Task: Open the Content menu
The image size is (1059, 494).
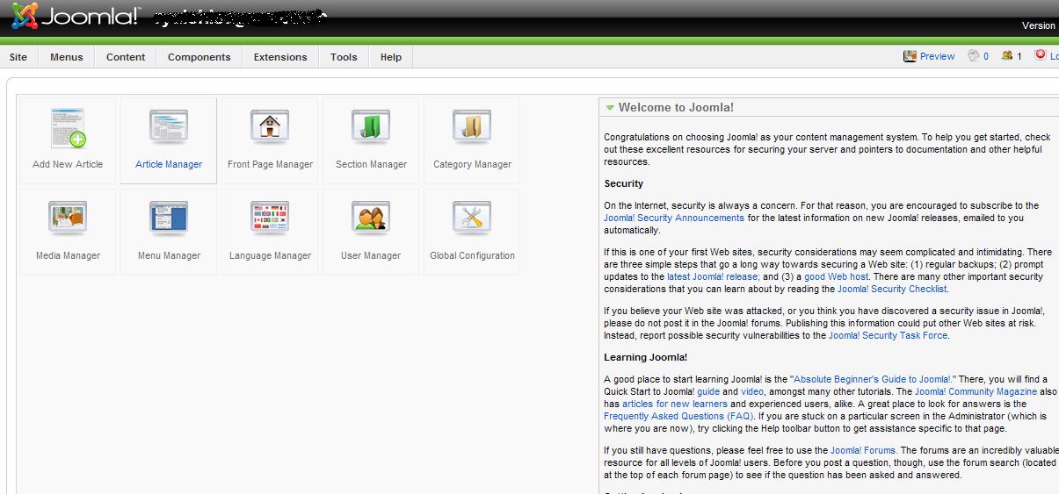Action: (126, 57)
